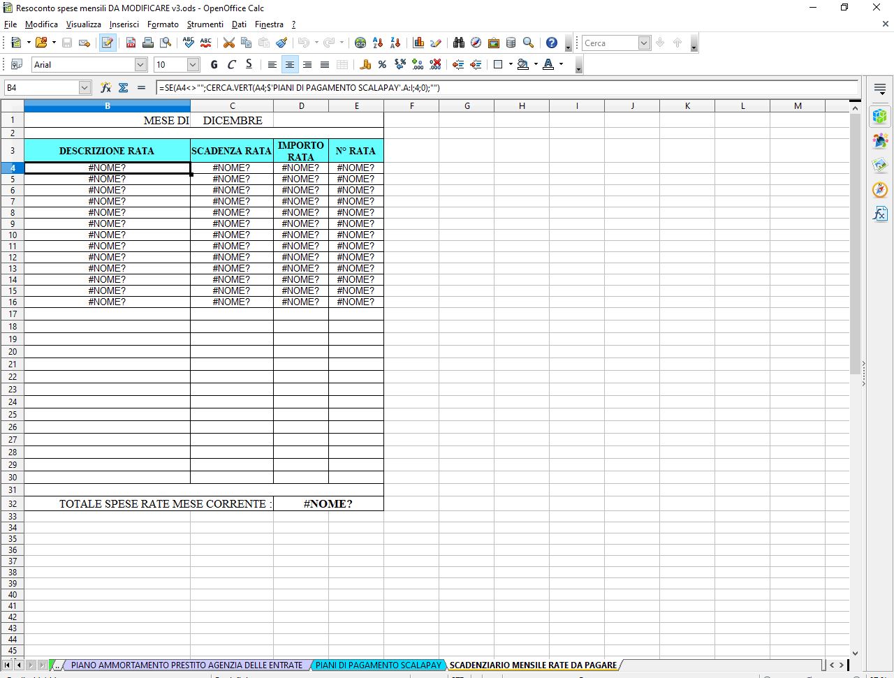This screenshot has width=894, height=678.
Task: Open the Find & Replace binoculars
Action: coord(458,43)
